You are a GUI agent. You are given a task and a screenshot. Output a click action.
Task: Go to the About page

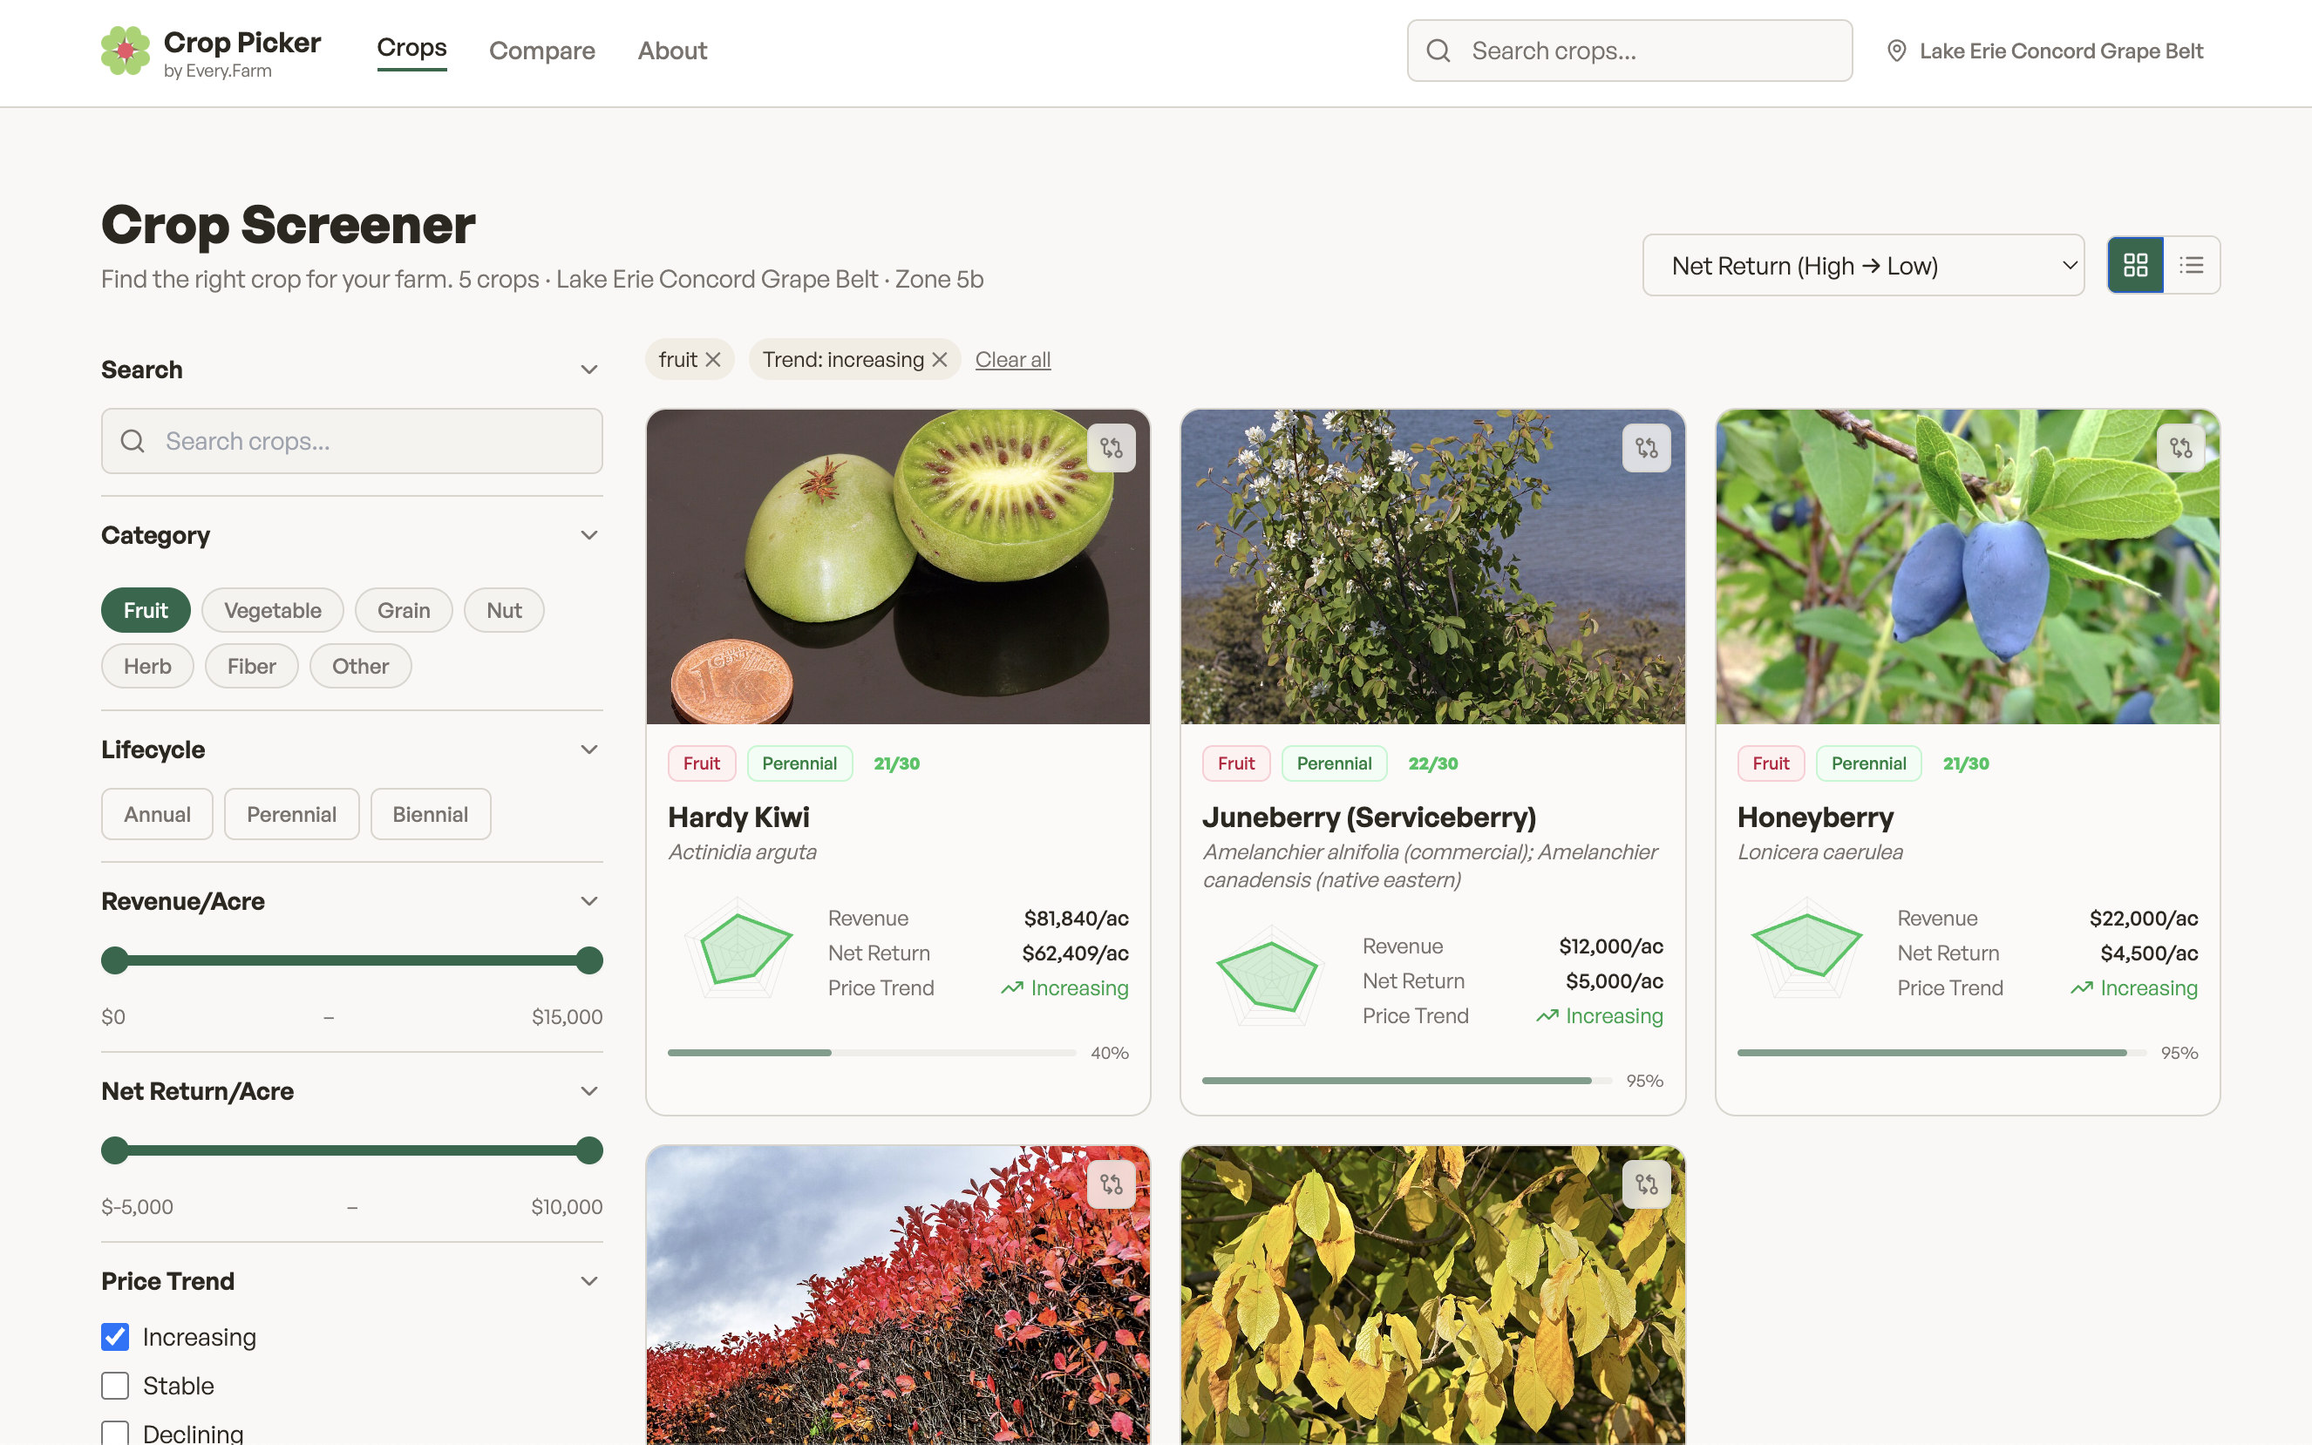point(672,51)
